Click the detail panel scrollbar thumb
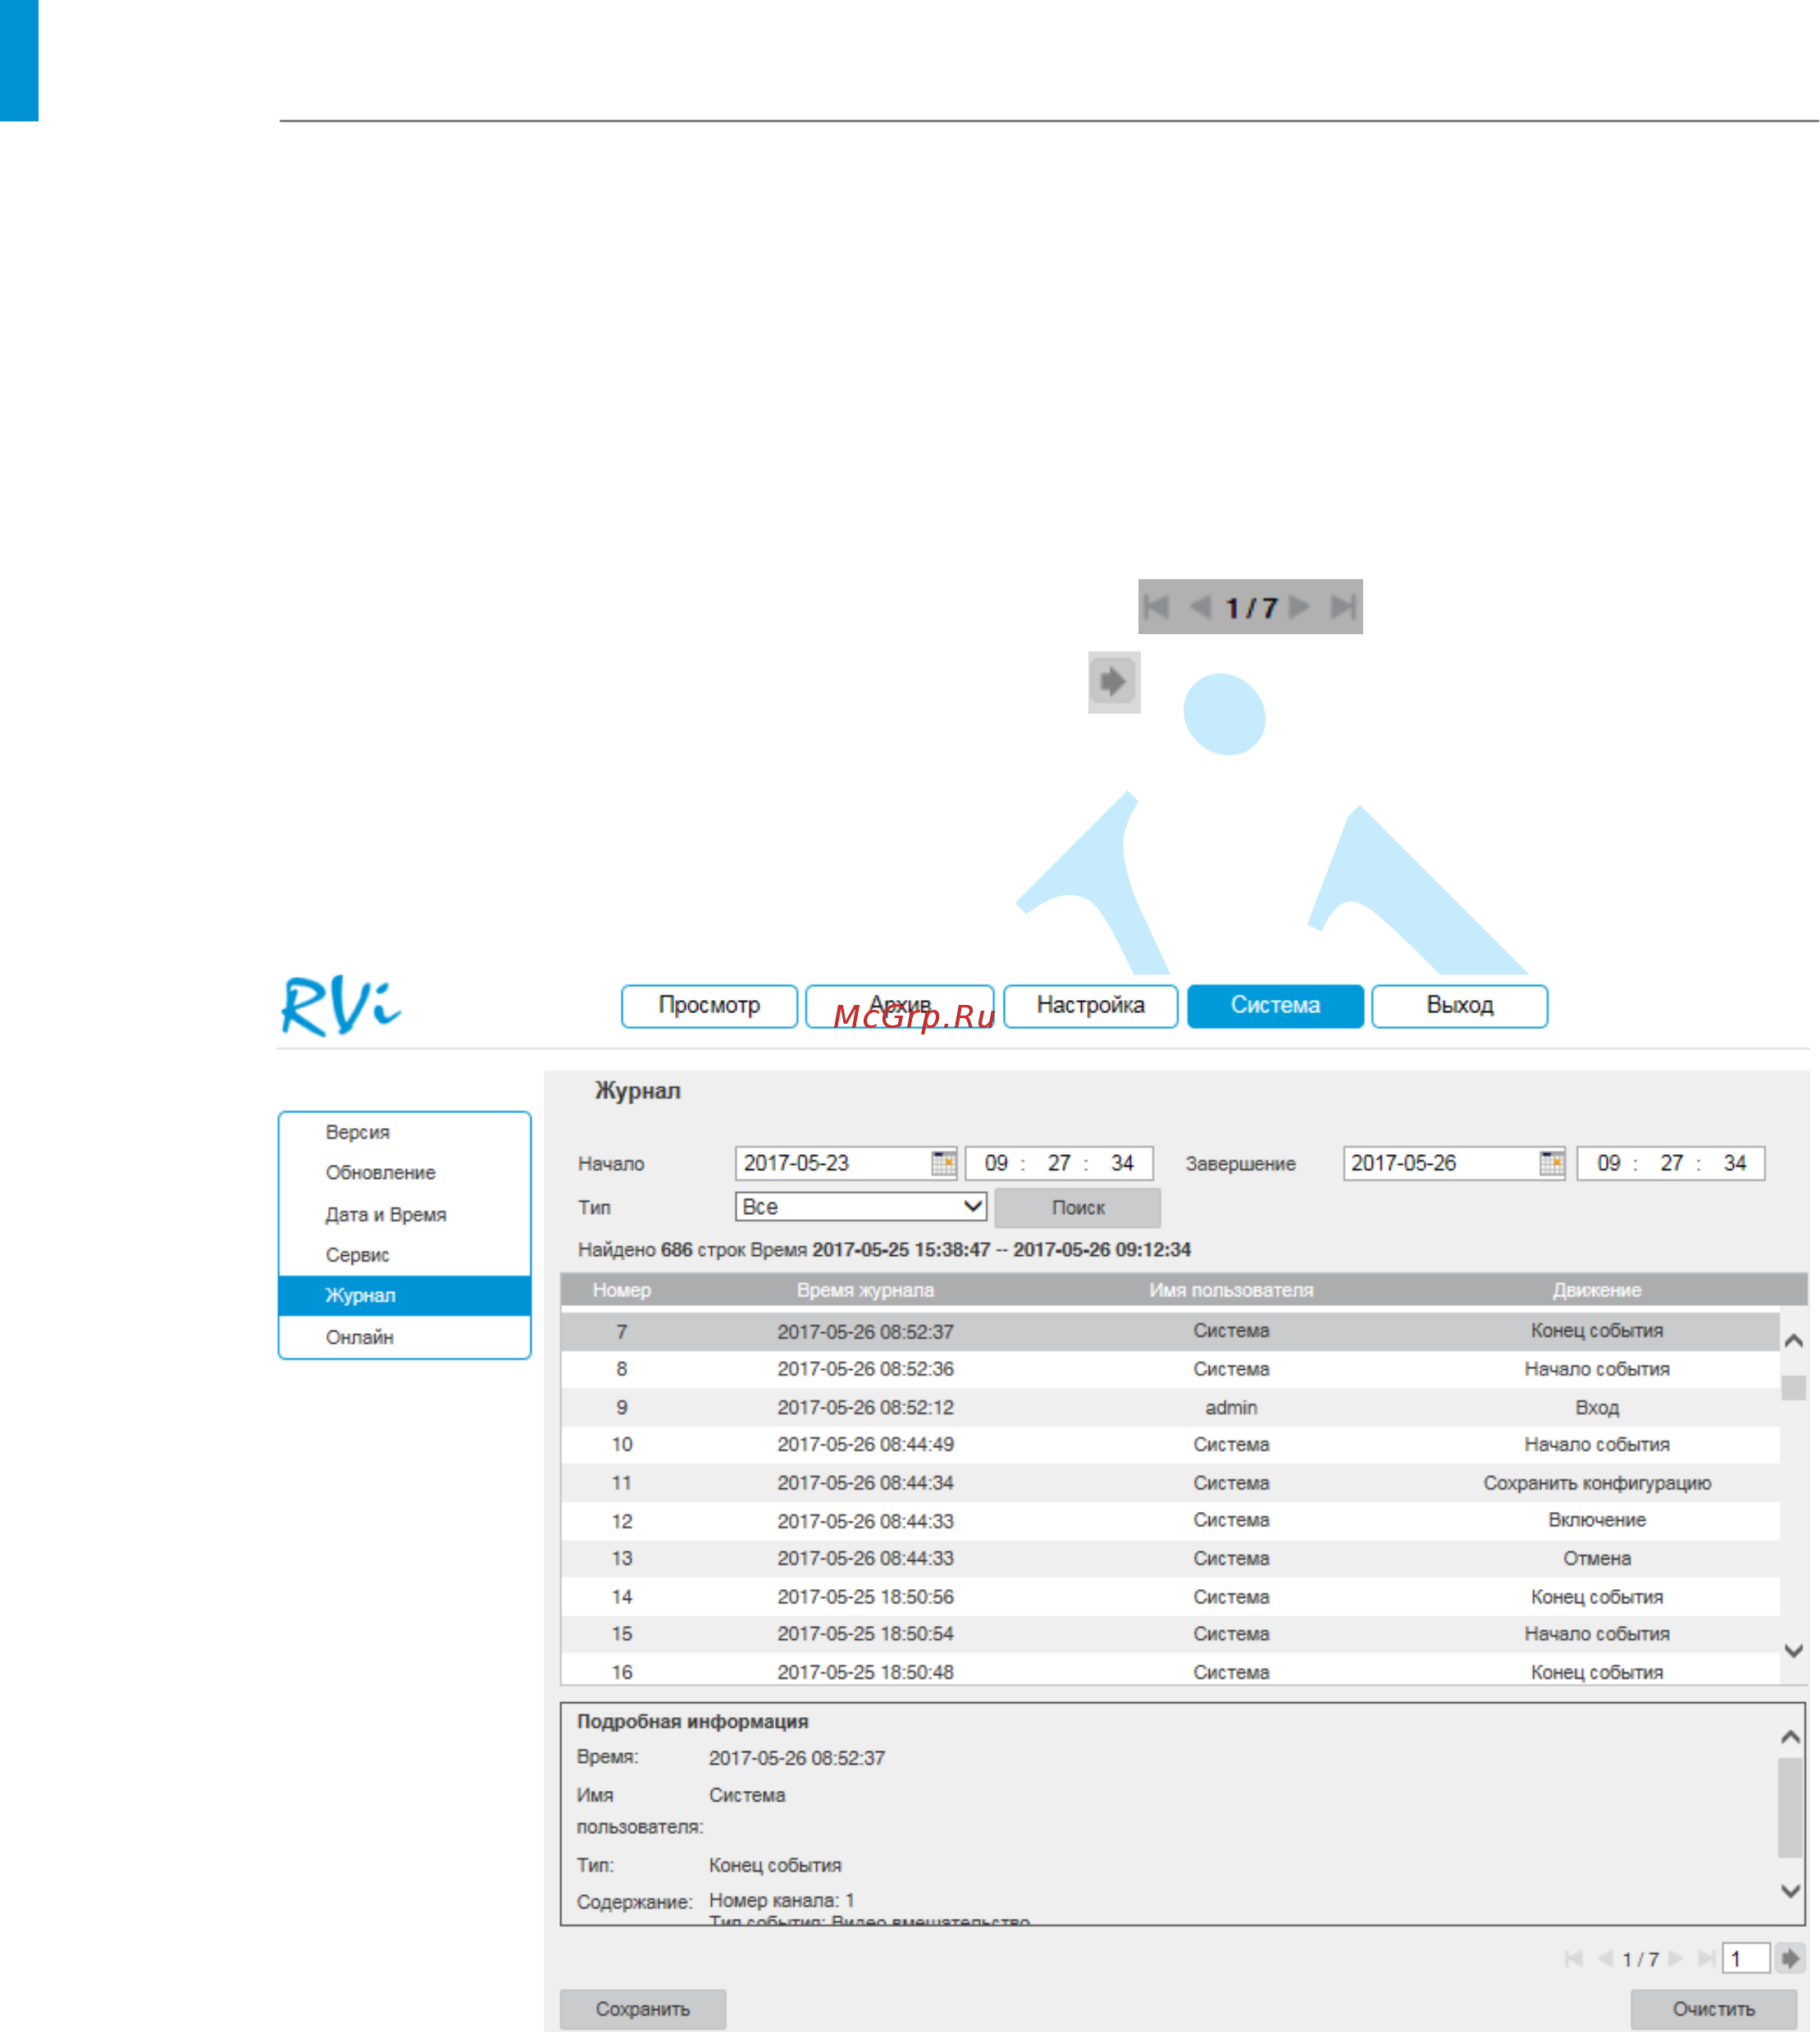The width and height of the screenshot is (1820, 2032). (x=1790, y=1807)
